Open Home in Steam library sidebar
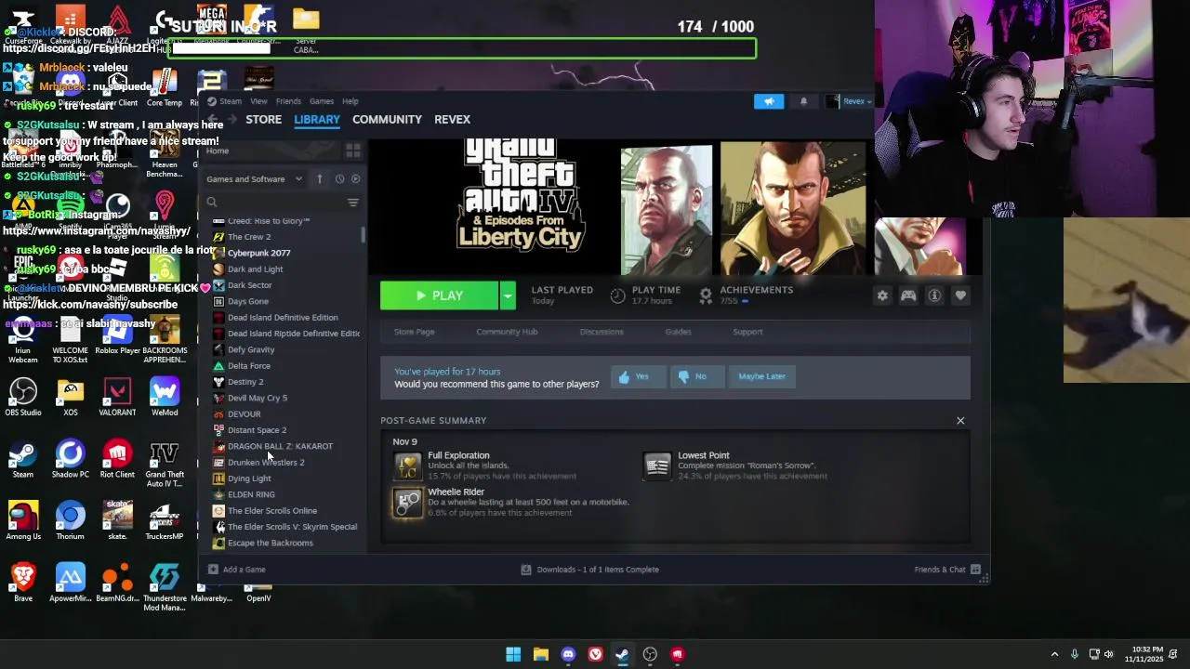Screen dimensions: 1190x669 (218, 151)
